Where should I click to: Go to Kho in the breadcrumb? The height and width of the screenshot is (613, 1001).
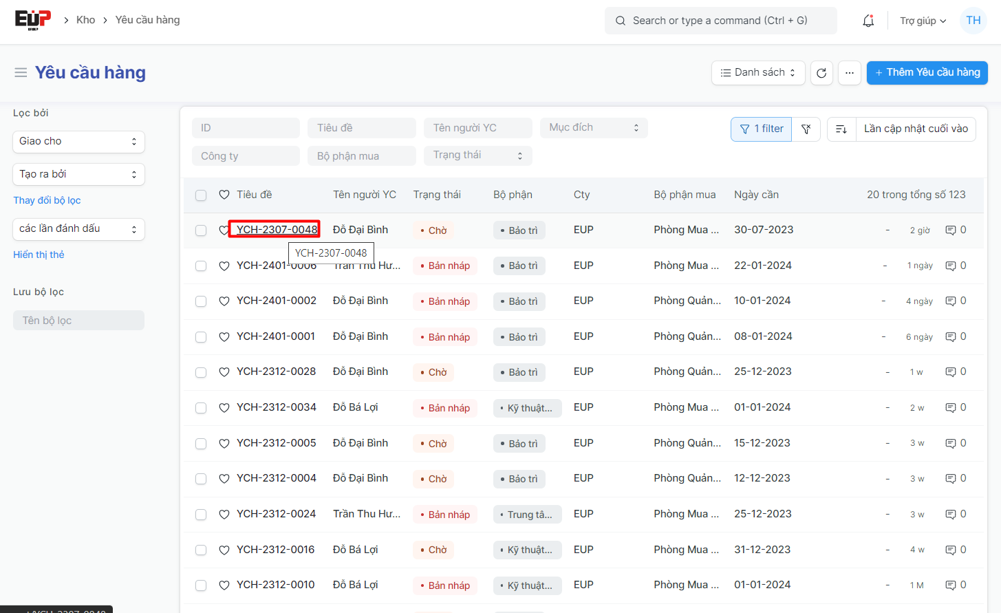85,20
